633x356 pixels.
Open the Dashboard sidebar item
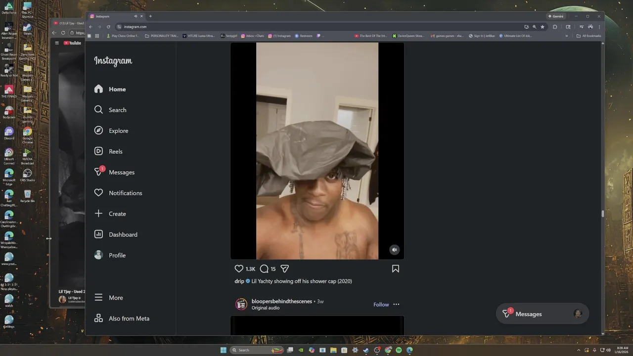coord(116,234)
